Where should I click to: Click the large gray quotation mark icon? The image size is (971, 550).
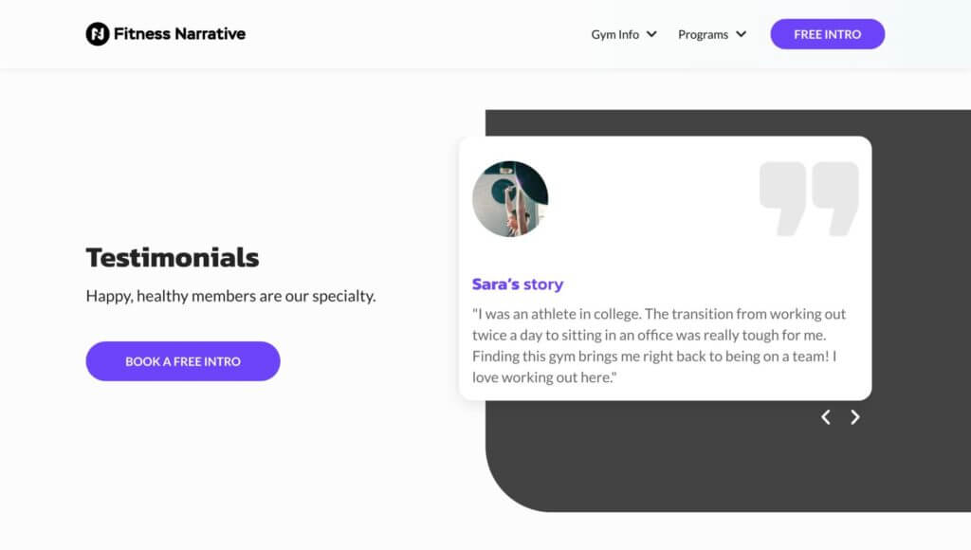point(809,197)
